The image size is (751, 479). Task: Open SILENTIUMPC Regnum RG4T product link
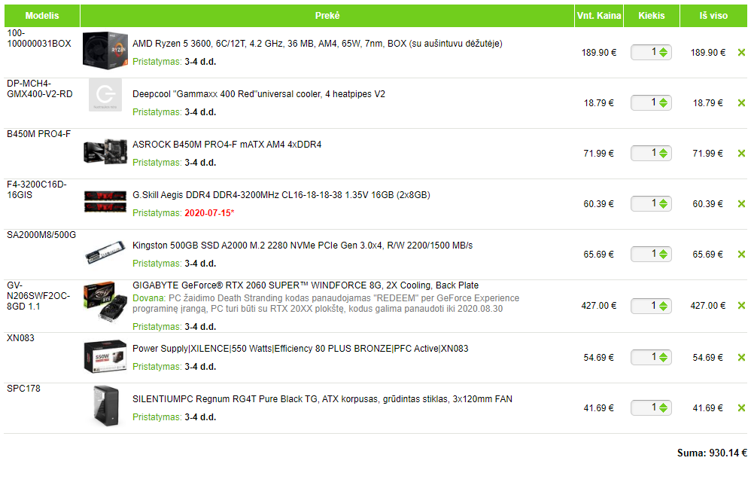(x=322, y=399)
